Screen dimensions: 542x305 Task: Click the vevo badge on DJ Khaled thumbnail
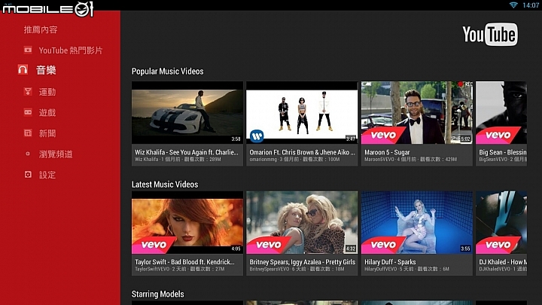coord(498,245)
